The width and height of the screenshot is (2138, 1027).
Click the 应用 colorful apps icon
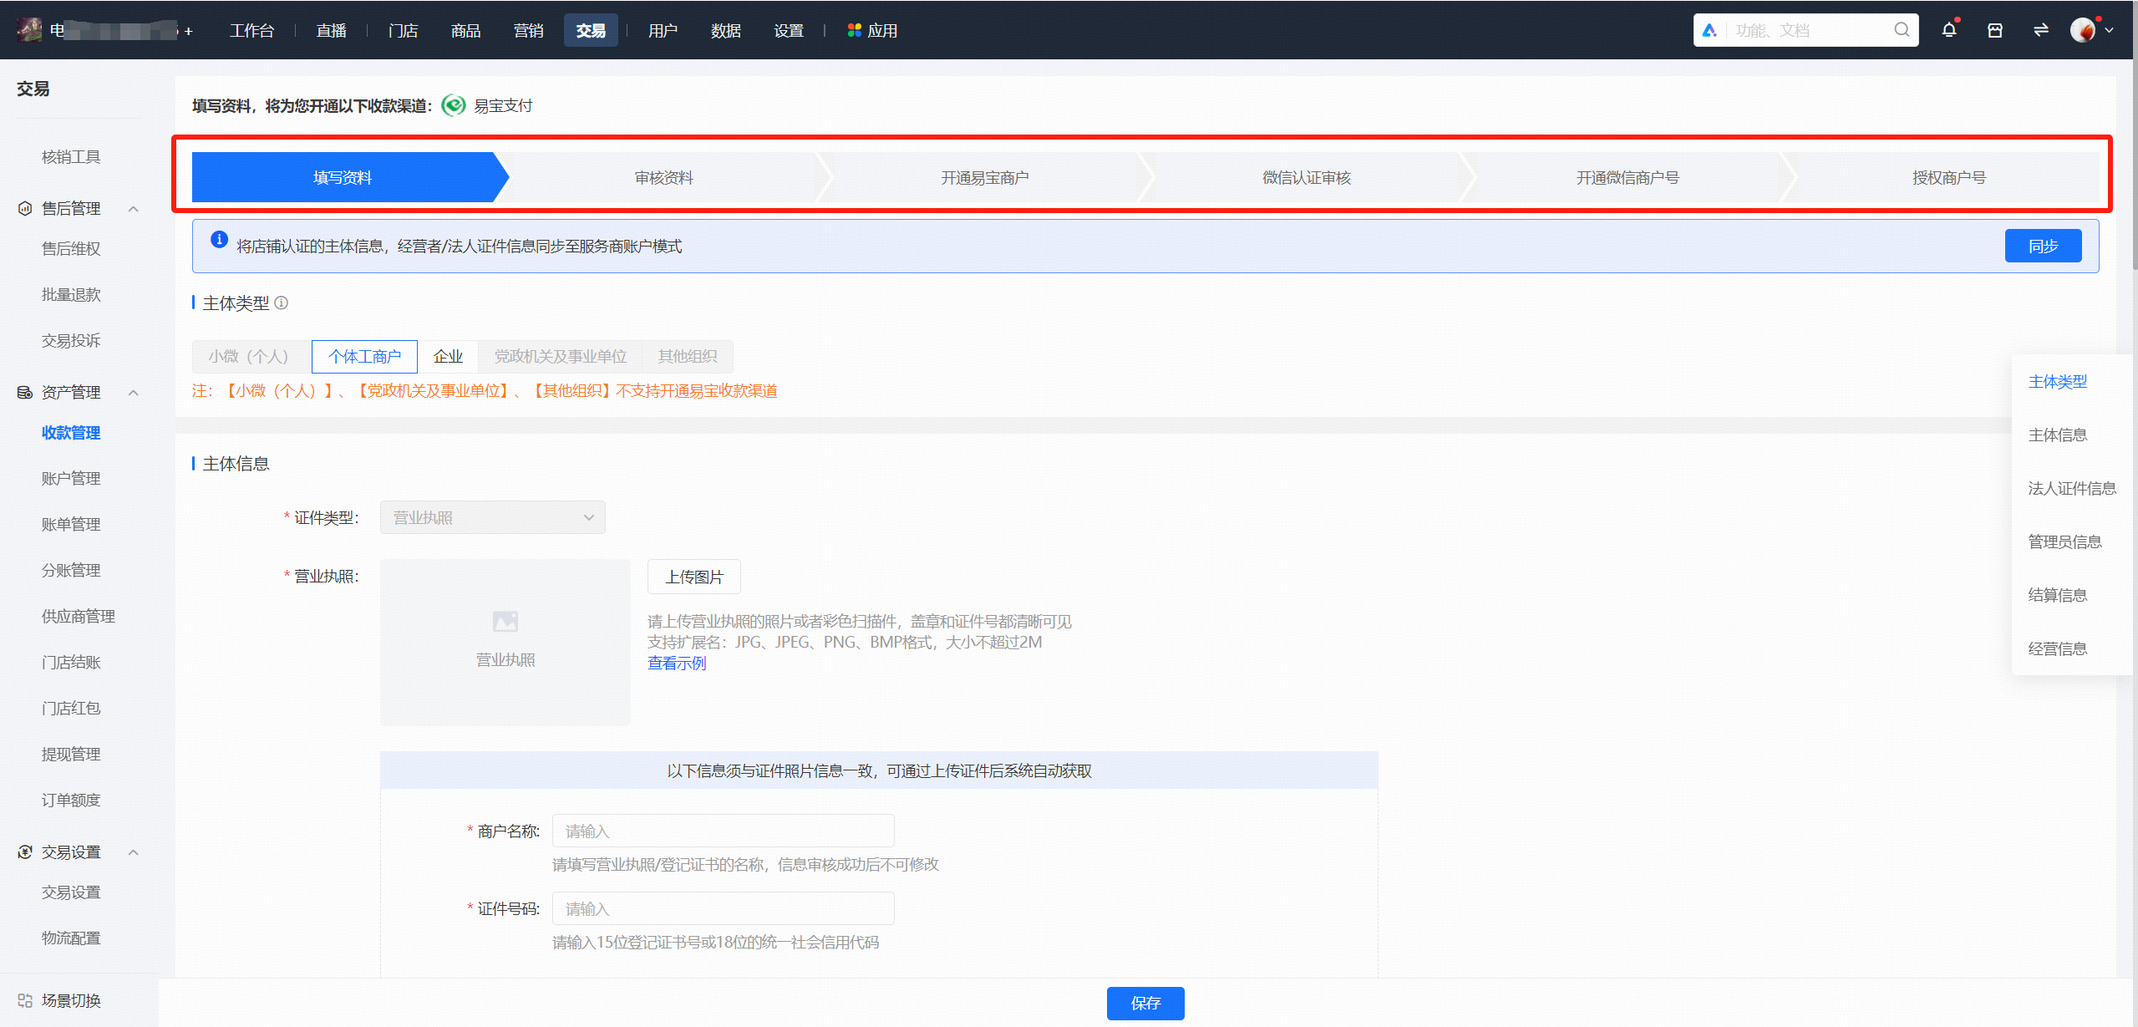(854, 30)
